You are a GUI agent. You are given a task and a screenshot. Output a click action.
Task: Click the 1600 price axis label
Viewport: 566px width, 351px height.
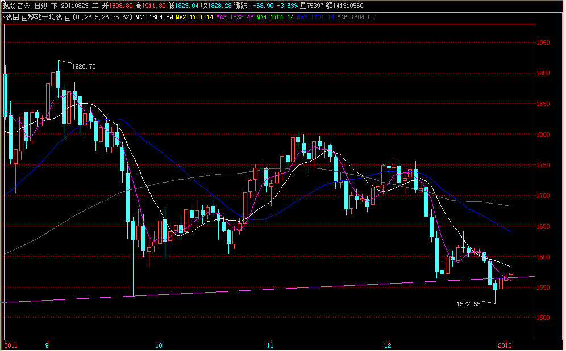tap(543, 257)
